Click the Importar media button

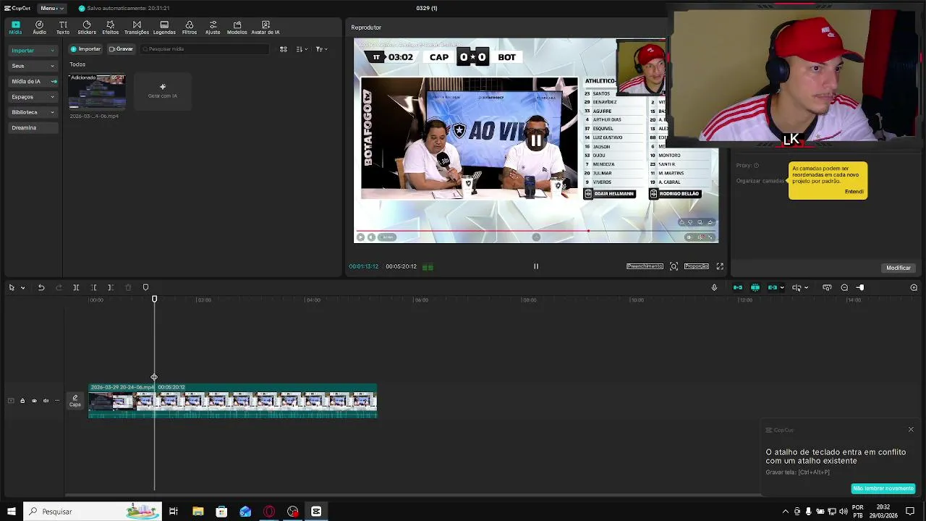(x=85, y=49)
